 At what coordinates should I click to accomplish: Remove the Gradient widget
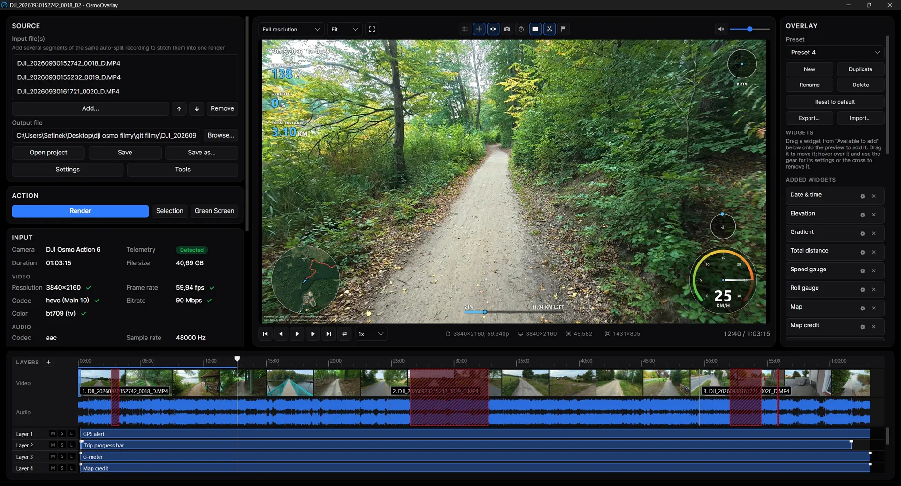[874, 233]
